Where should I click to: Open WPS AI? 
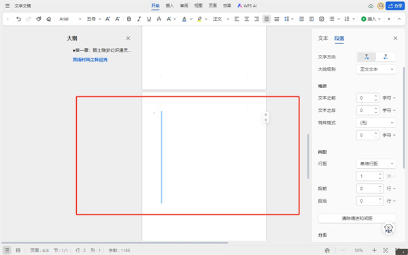(x=247, y=5)
